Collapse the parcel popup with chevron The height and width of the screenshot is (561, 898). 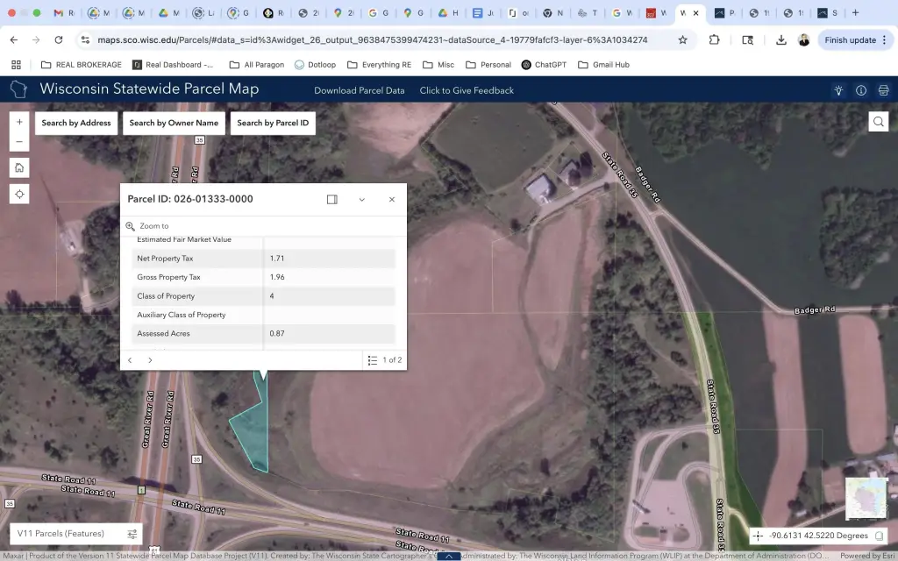pyautogui.click(x=361, y=199)
